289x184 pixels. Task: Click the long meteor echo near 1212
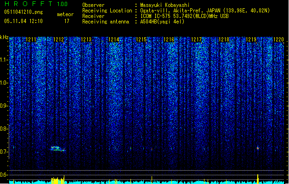tap(58, 149)
